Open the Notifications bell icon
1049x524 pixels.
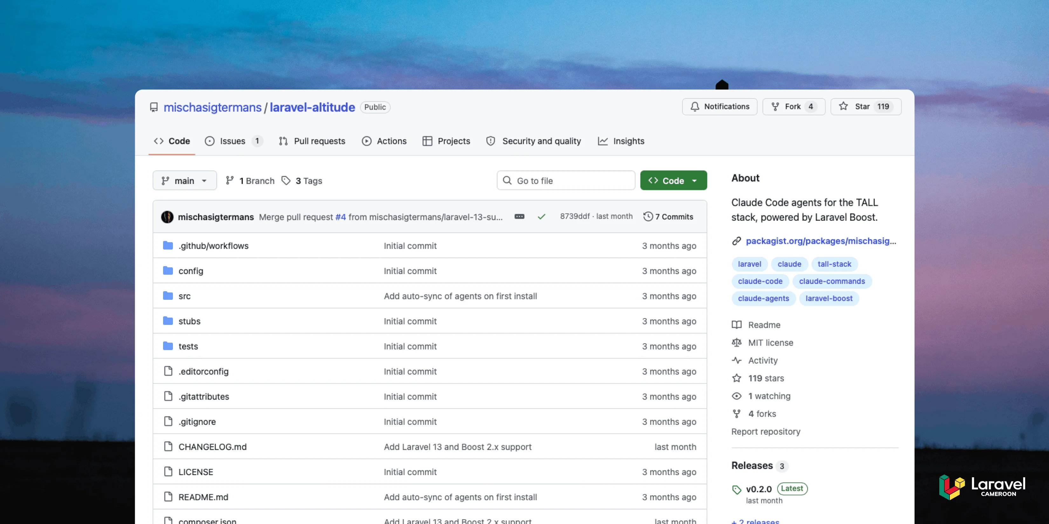pos(695,107)
